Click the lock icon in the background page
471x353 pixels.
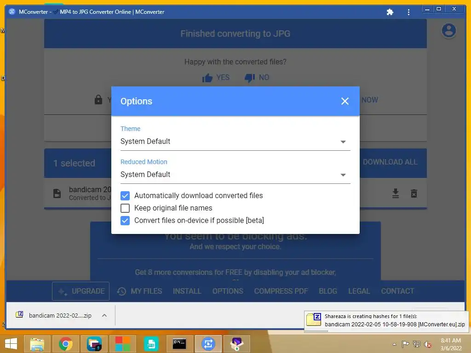[98, 99]
